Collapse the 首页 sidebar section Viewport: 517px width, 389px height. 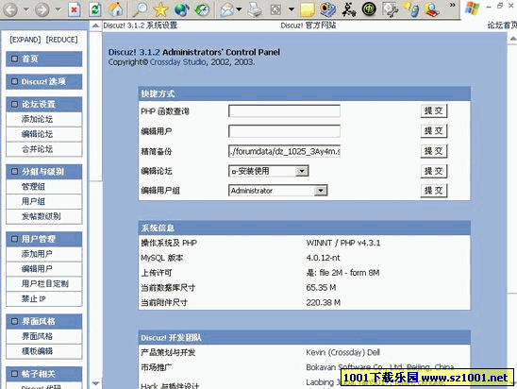(x=14, y=59)
